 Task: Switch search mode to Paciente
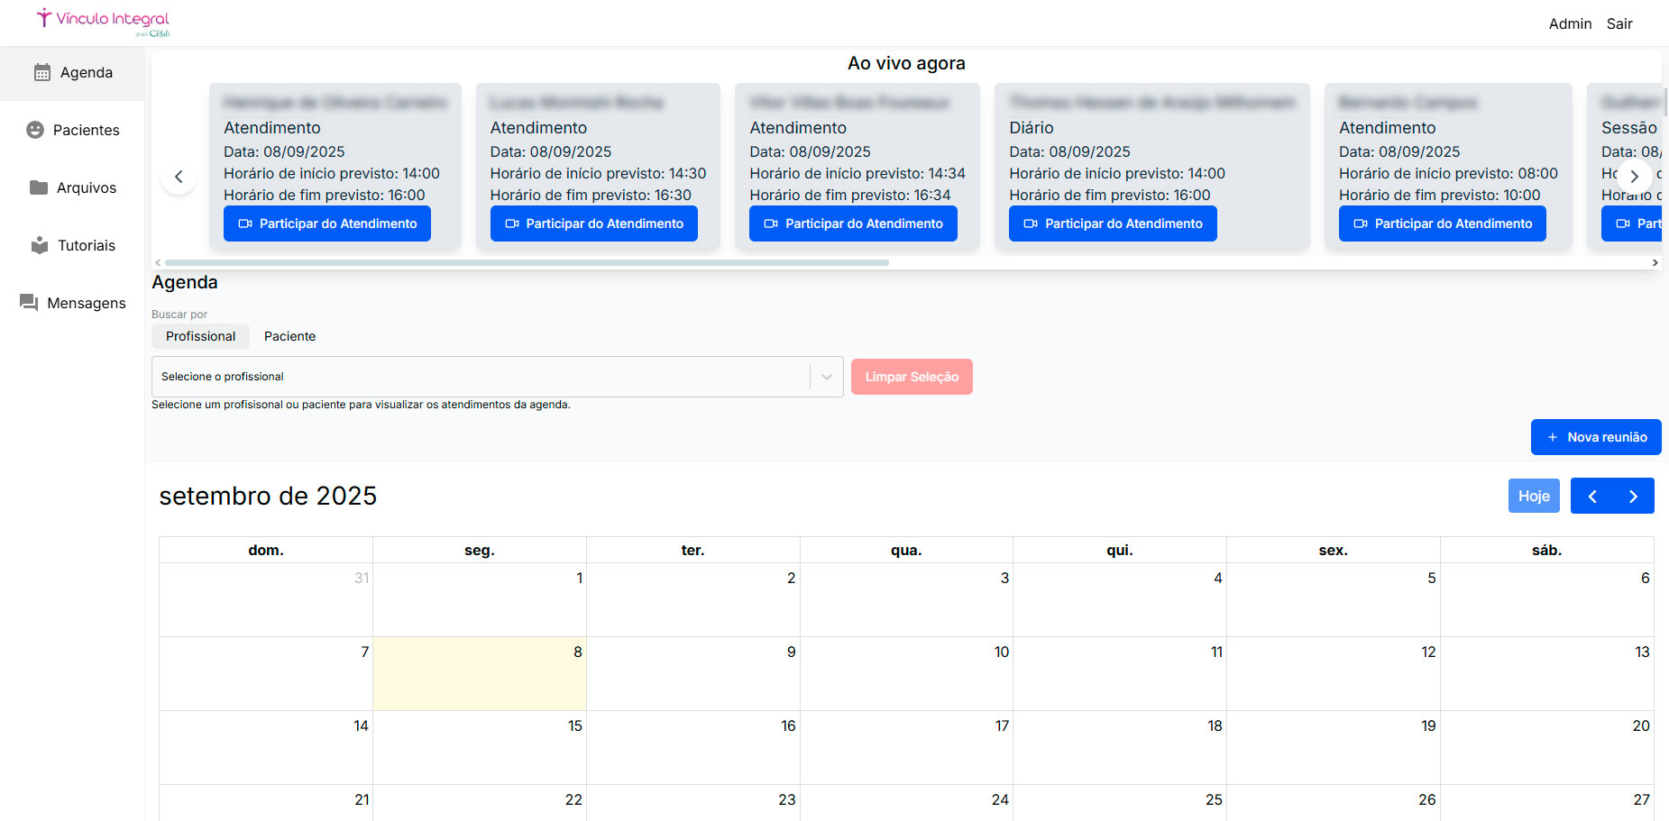[289, 336]
